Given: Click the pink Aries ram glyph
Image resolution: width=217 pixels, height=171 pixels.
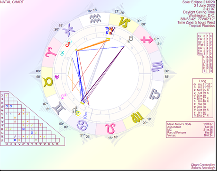Looking at the screenshot, I should 50,52.
